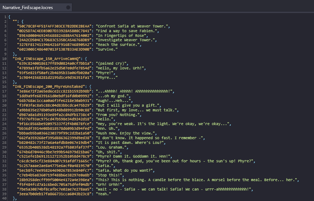Click key "66b768ac1ccaa0a6f3fe6218e30ab931"
This screenshot has height=201, width=314.
click(x=54, y=100)
